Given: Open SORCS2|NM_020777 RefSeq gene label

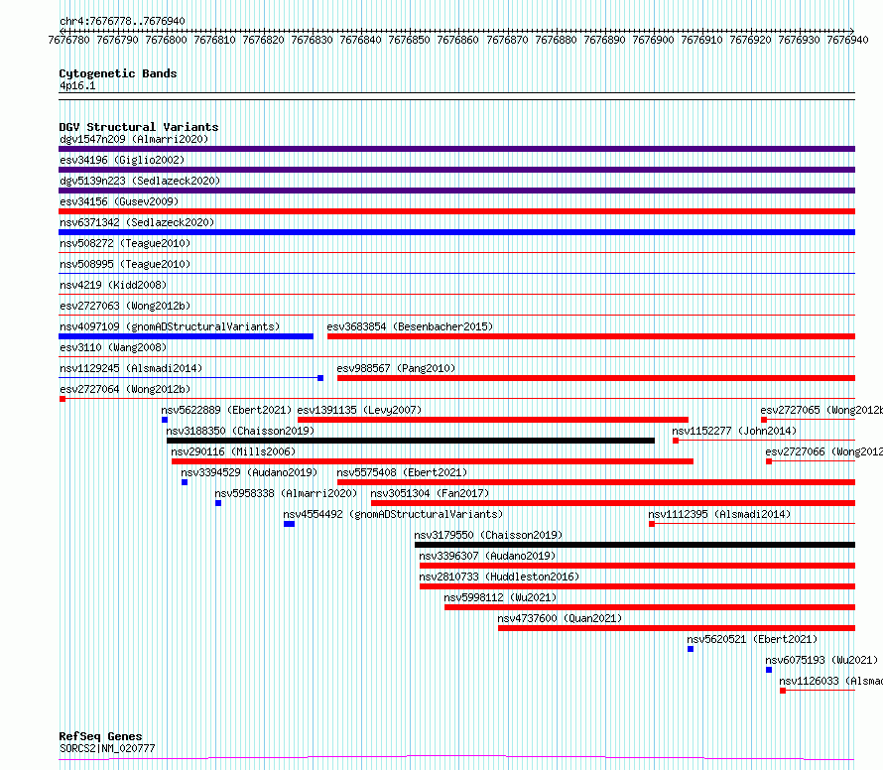Looking at the screenshot, I should (107, 748).
